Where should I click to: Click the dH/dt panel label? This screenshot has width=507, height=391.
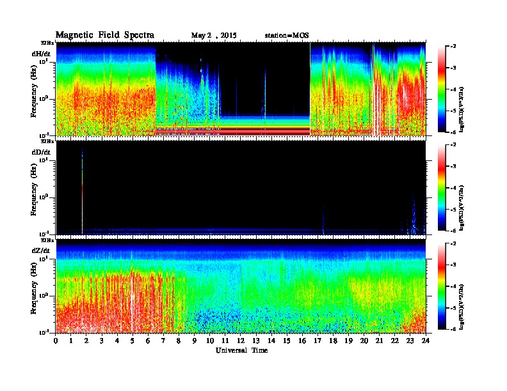click(x=41, y=54)
